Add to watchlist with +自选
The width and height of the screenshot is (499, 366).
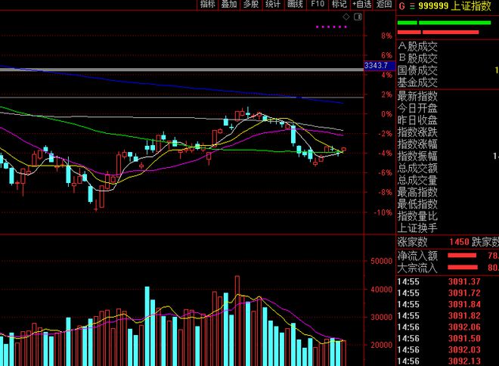click(x=361, y=5)
